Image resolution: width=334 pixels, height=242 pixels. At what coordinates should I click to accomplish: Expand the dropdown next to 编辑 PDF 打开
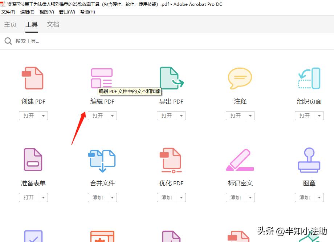pos(112,116)
